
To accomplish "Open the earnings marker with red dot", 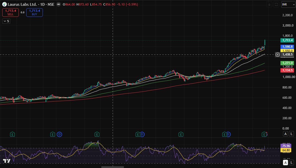I will coord(264,134).
